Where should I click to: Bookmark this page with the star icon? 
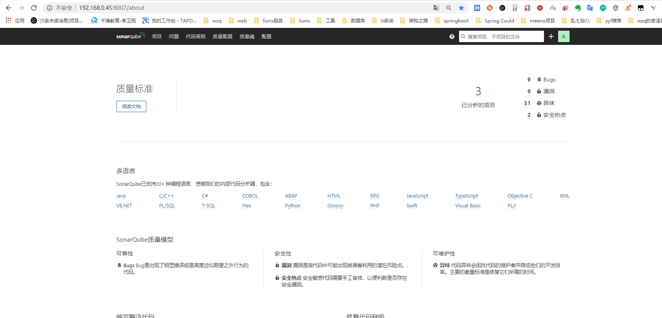461,8
